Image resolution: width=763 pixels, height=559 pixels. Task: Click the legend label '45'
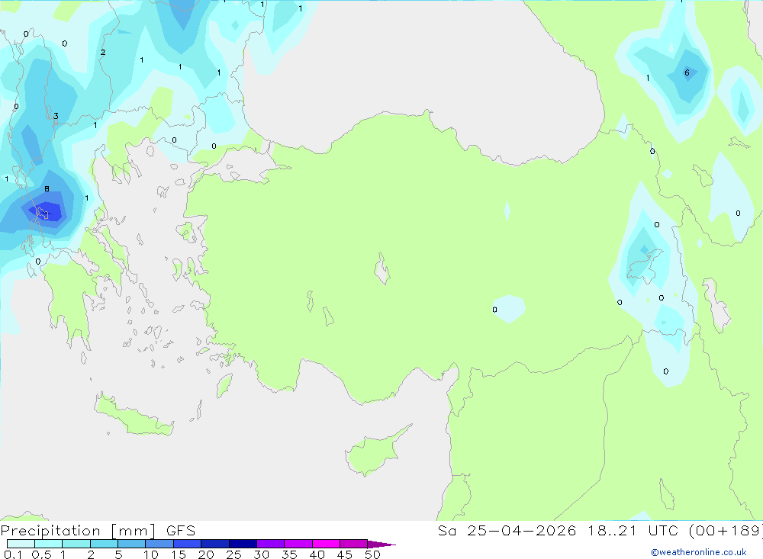click(345, 554)
